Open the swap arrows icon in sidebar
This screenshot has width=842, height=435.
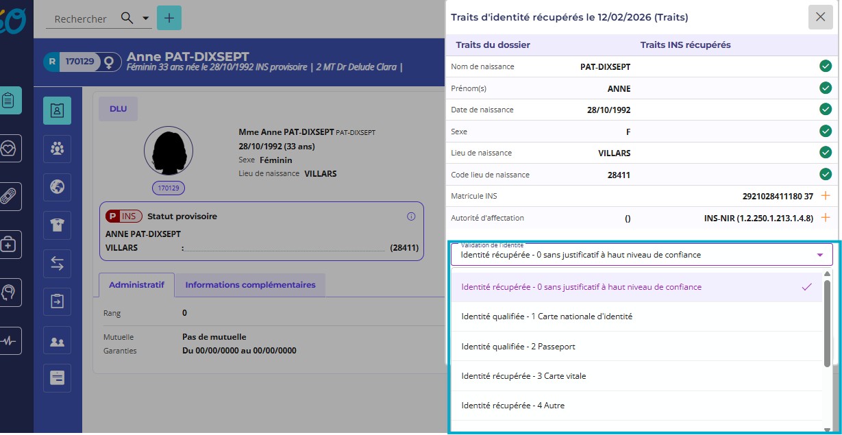tap(57, 263)
